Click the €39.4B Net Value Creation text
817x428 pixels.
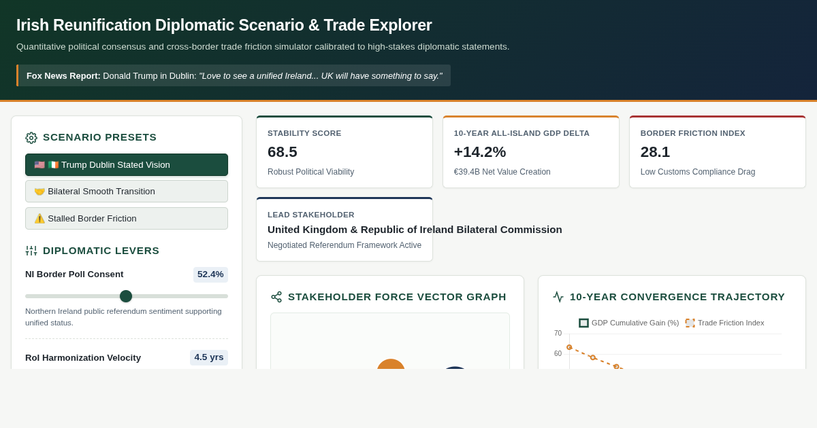coord(502,172)
